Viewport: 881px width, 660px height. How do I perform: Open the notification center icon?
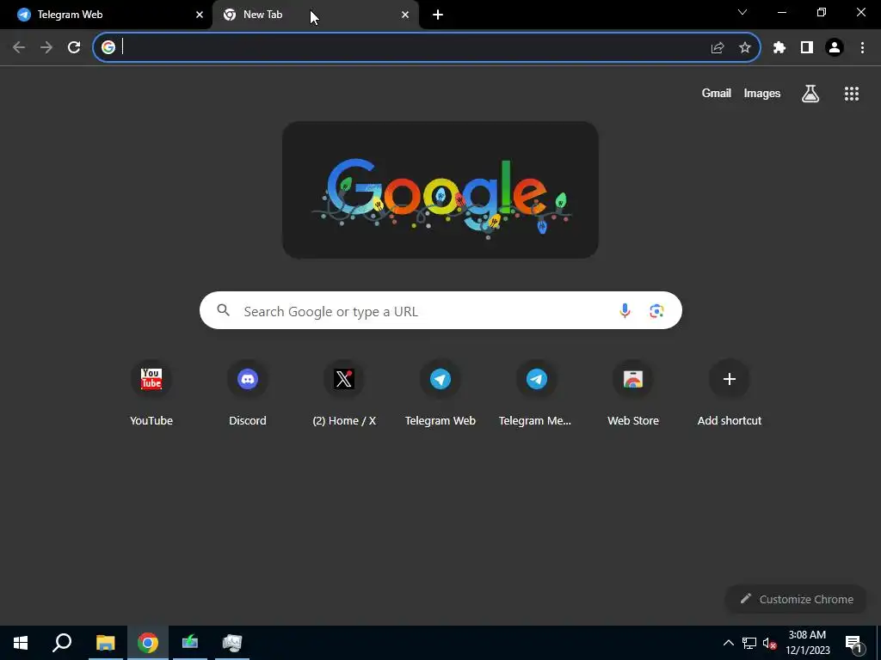coord(853,643)
